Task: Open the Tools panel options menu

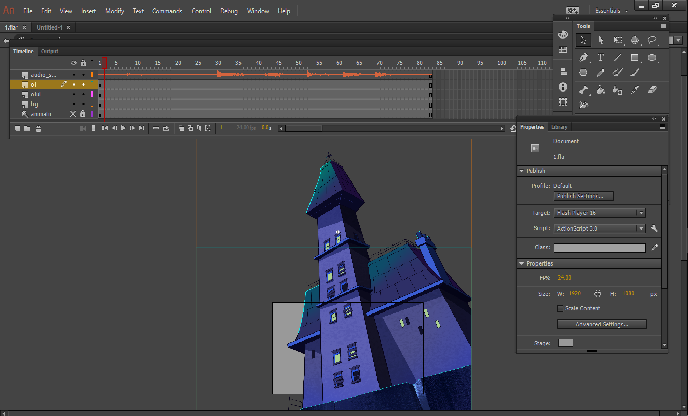Action: pyautogui.click(x=663, y=26)
